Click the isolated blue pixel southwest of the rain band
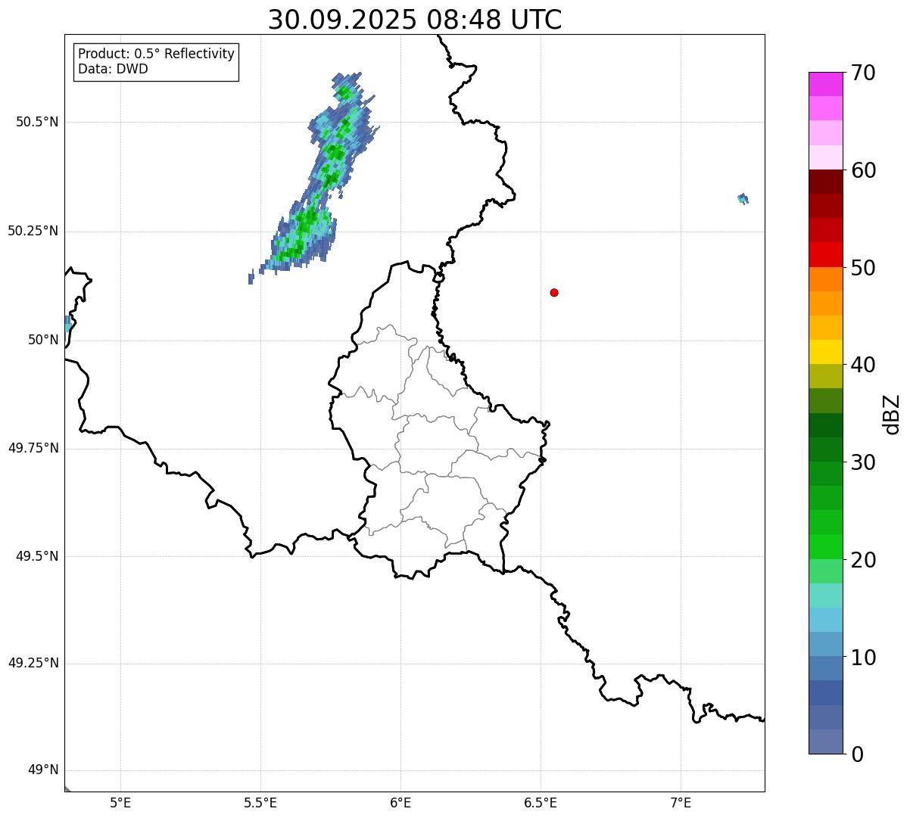Image resolution: width=910 pixels, height=818 pixels. click(x=251, y=278)
